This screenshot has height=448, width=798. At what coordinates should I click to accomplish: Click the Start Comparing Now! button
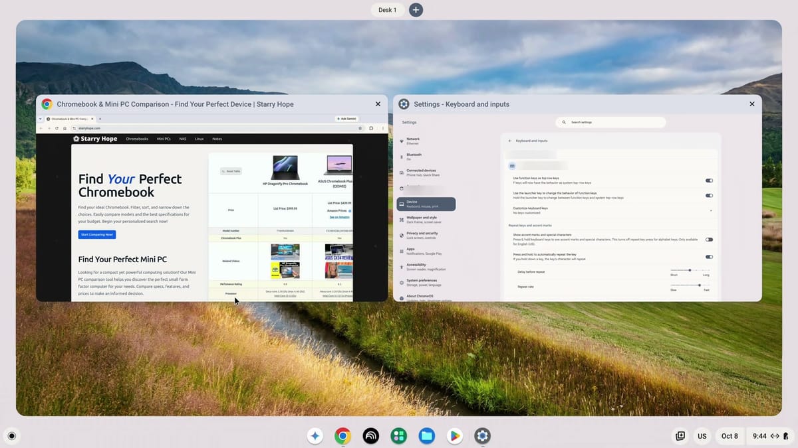coord(97,234)
